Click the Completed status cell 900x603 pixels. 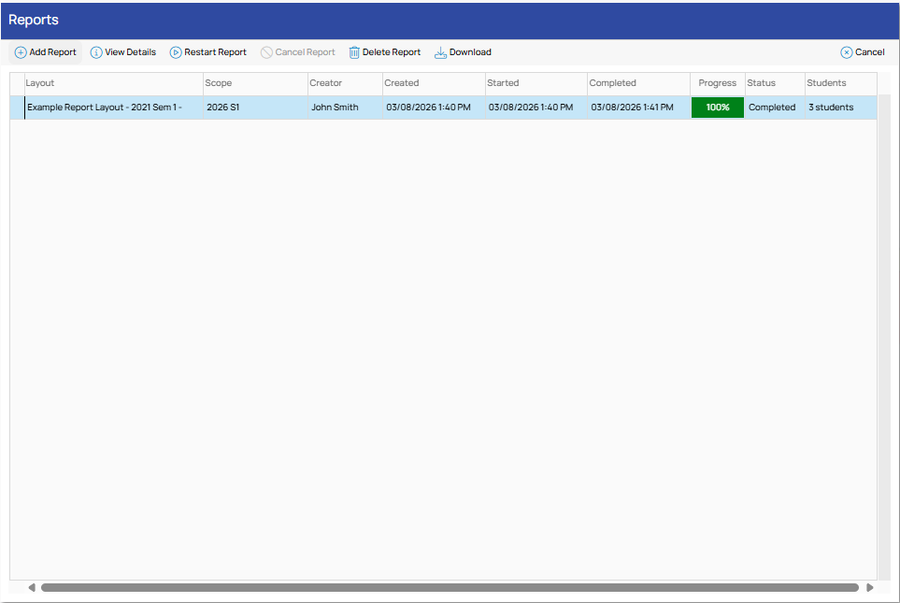click(775, 108)
